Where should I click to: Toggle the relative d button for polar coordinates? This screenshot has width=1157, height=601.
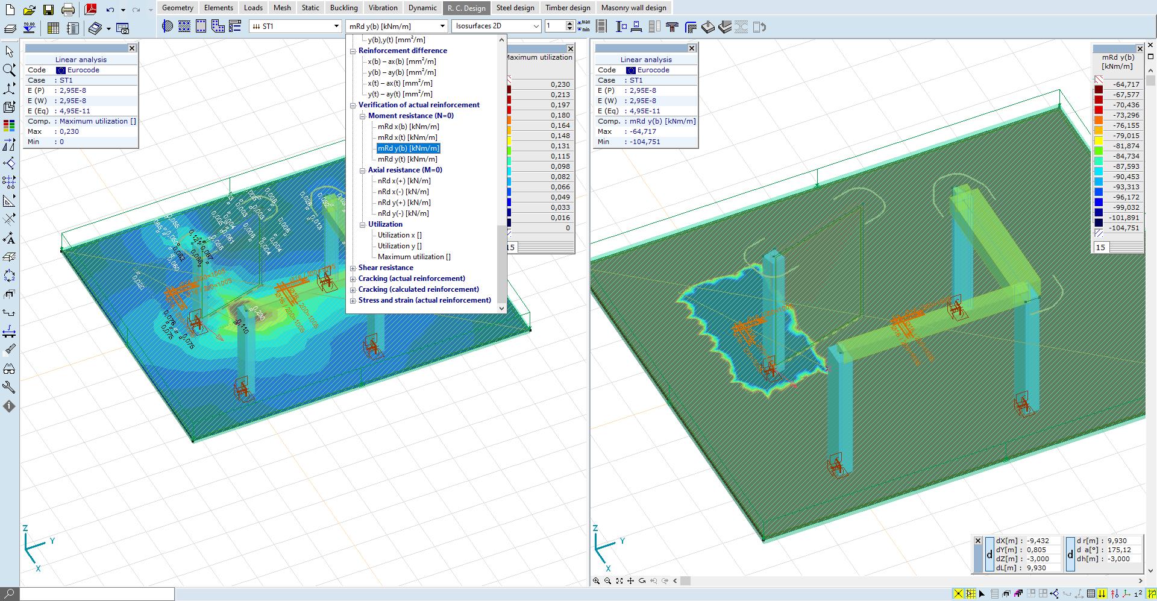[x=1070, y=555]
